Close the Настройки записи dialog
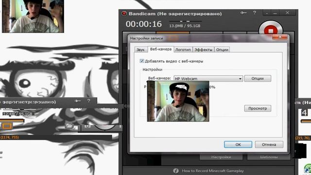Screen dimensions: 311x175 [280, 37]
